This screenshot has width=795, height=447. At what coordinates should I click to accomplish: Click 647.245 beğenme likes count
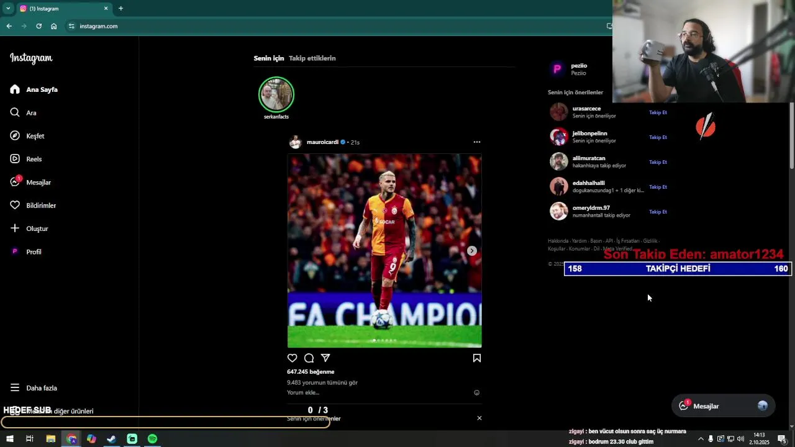(311, 372)
